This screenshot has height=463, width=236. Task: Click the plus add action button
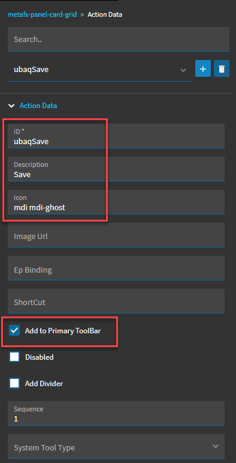click(202, 69)
